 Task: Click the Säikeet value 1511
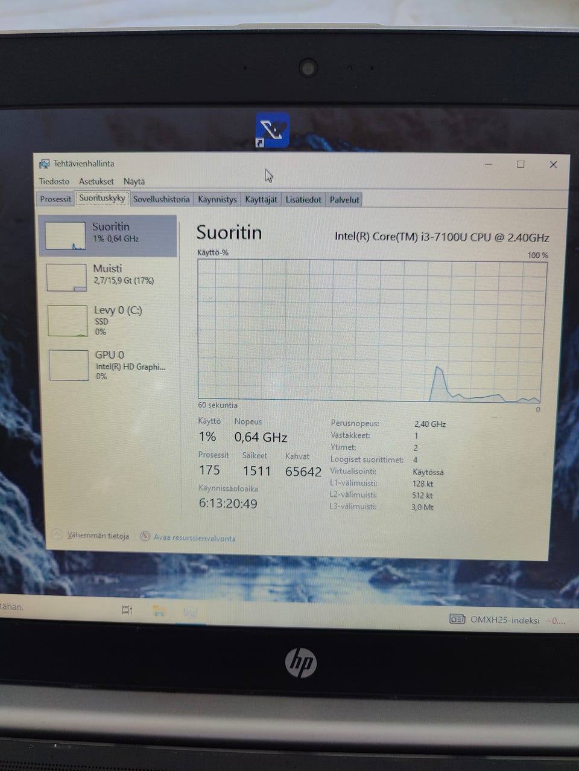pos(257,471)
